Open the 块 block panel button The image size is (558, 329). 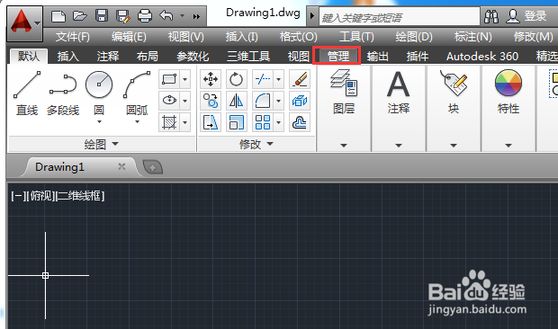pos(454,93)
